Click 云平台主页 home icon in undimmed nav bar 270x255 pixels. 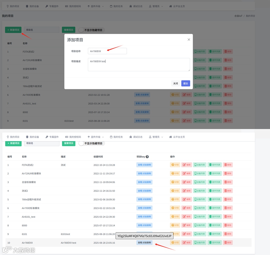170,137
